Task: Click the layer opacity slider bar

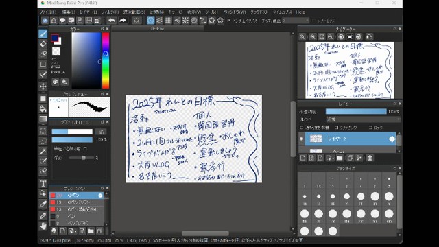Action: tap(356, 111)
